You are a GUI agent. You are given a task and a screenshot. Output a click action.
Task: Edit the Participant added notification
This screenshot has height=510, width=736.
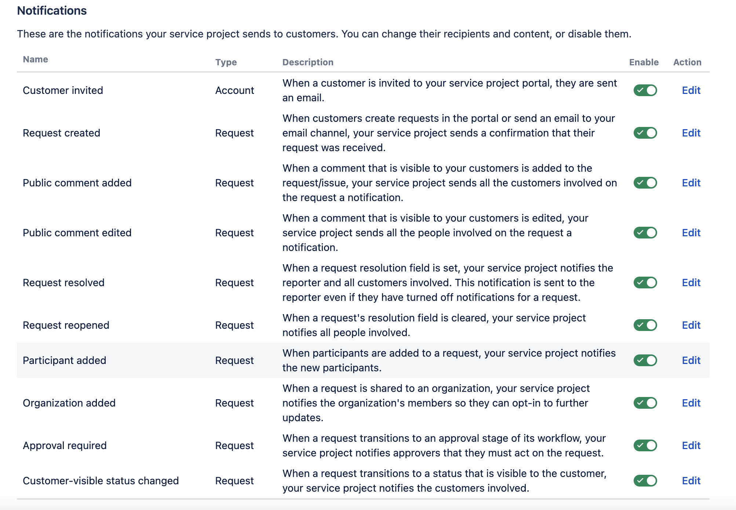pyautogui.click(x=691, y=360)
